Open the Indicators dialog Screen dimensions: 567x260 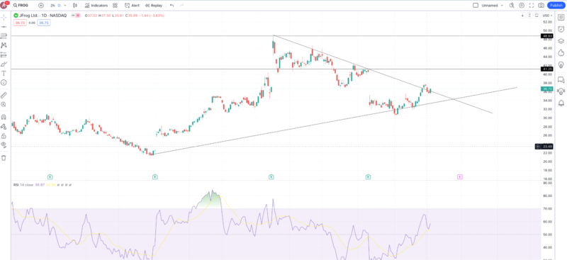click(x=96, y=6)
